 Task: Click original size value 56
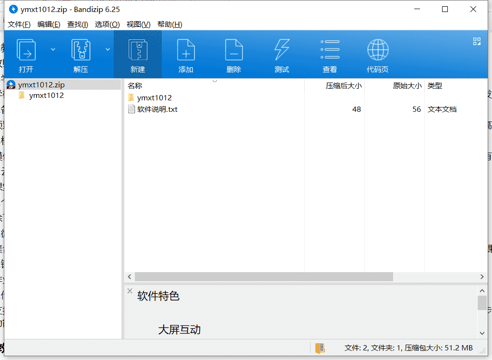(x=417, y=109)
